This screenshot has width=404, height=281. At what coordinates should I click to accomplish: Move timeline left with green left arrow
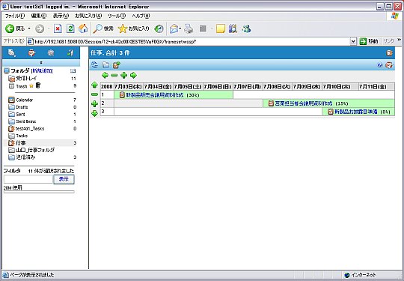105,76
